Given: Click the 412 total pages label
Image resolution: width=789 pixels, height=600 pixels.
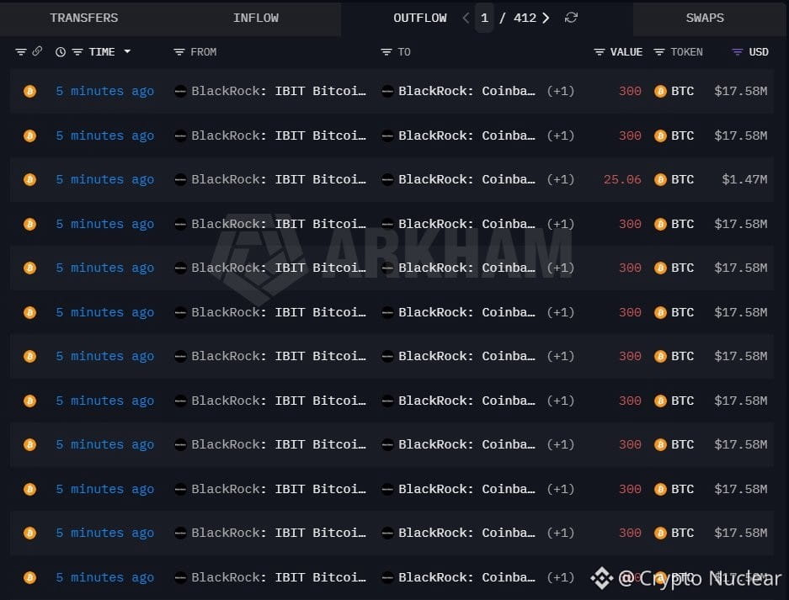Looking at the screenshot, I should [x=525, y=19].
